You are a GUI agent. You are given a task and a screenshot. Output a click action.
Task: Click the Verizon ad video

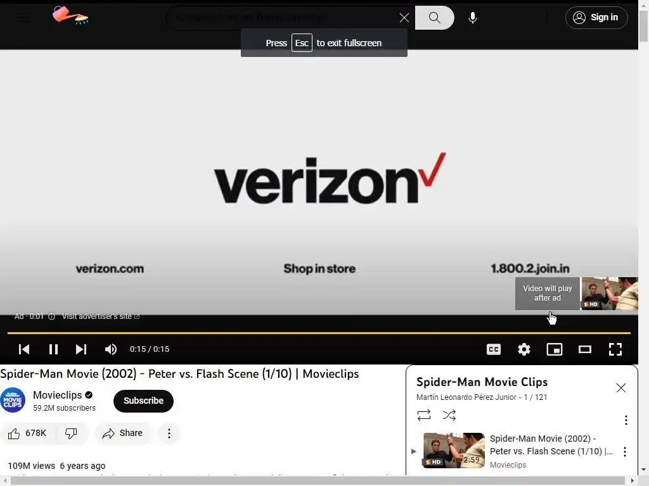tap(319, 182)
